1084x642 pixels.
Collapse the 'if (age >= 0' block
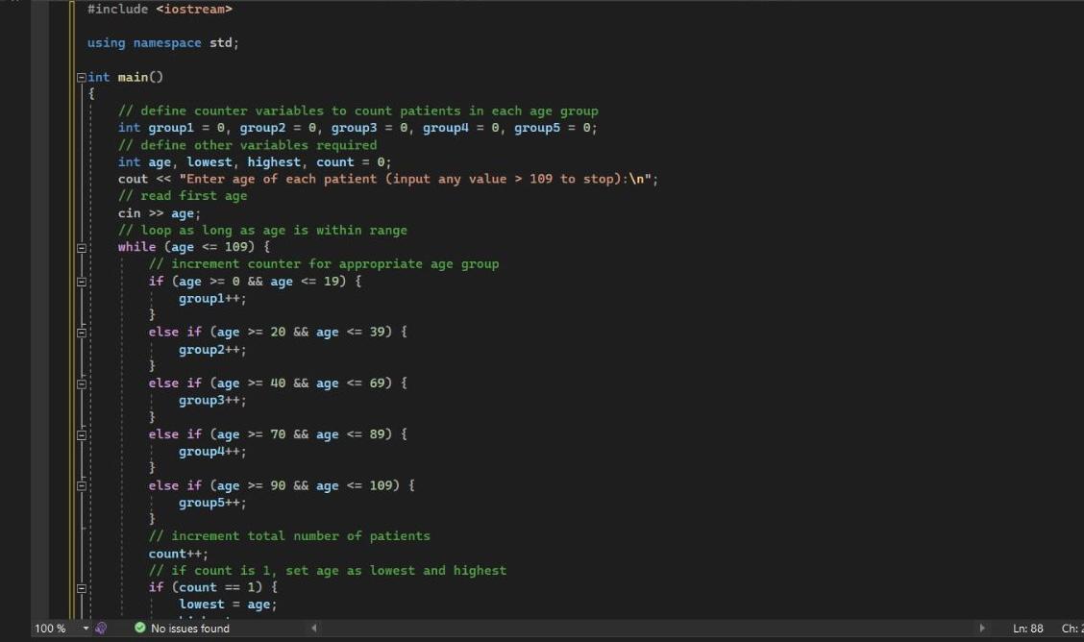point(81,281)
